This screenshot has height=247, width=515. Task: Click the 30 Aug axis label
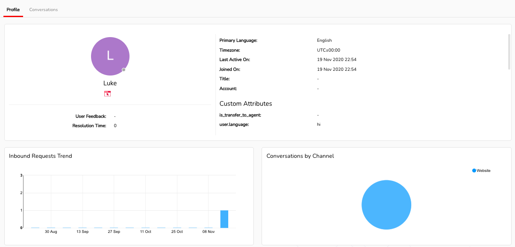click(x=51, y=232)
